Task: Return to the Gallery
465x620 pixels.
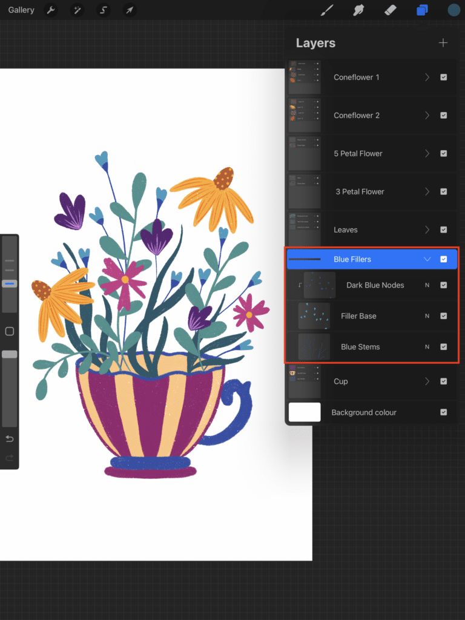Action: point(21,10)
